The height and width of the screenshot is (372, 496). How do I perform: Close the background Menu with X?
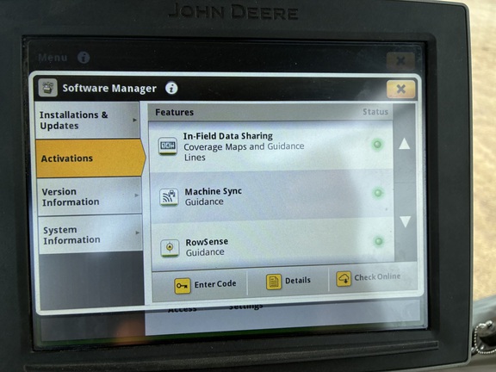pyautogui.click(x=400, y=60)
